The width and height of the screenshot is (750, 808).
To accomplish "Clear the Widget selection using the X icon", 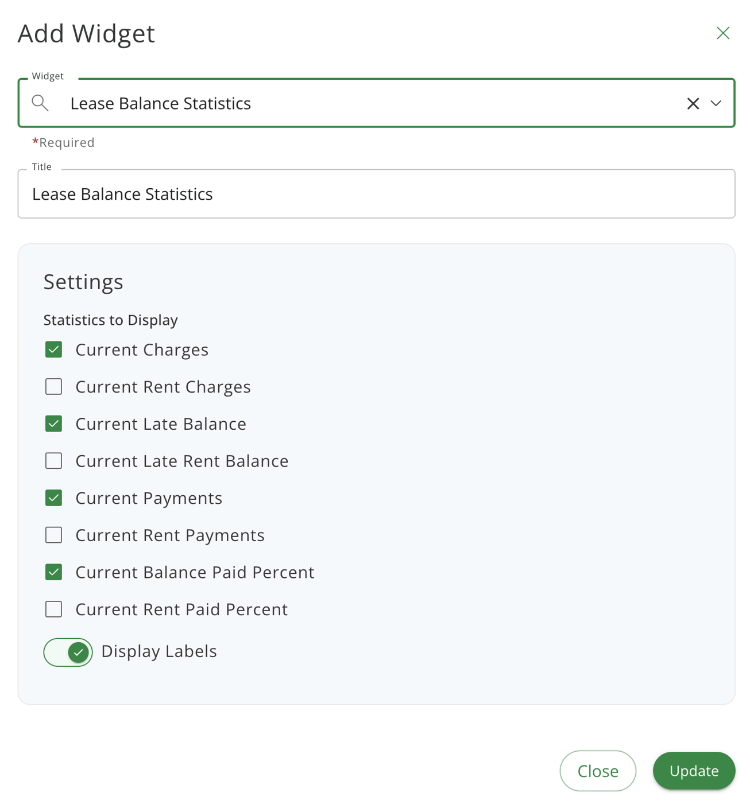I will tap(693, 103).
